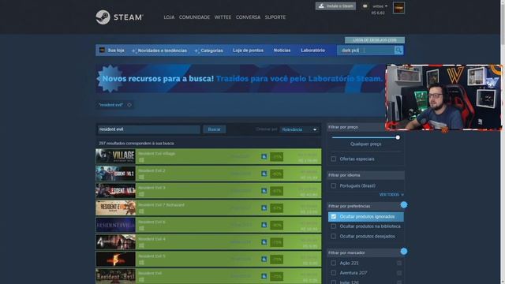Open the Notícias tab
505x284 pixels.
click(x=282, y=50)
